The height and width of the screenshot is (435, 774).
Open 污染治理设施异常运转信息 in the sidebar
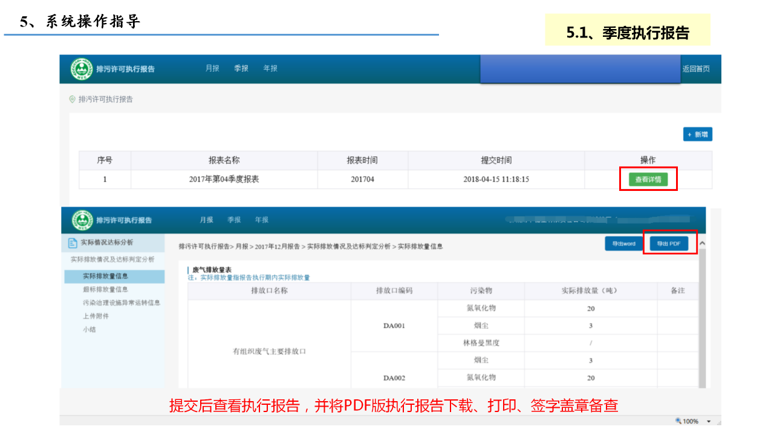[121, 303]
